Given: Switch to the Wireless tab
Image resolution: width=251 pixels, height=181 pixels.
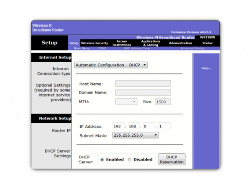Looking at the screenshot, I should (87, 43).
